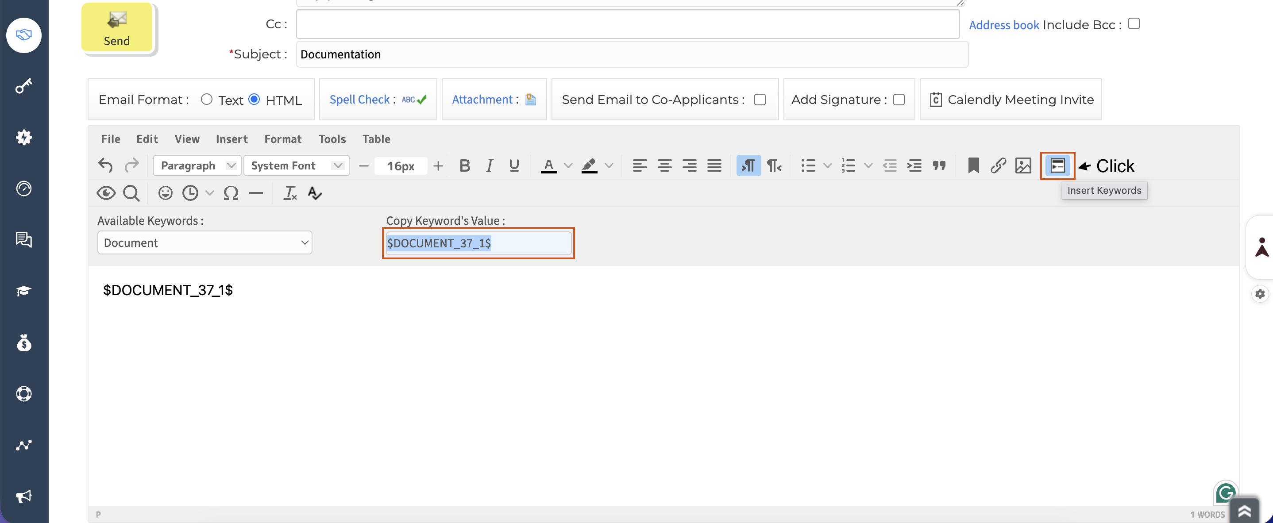The height and width of the screenshot is (523, 1273).
Task: Open the Address book link
Action: (1004, 25)
